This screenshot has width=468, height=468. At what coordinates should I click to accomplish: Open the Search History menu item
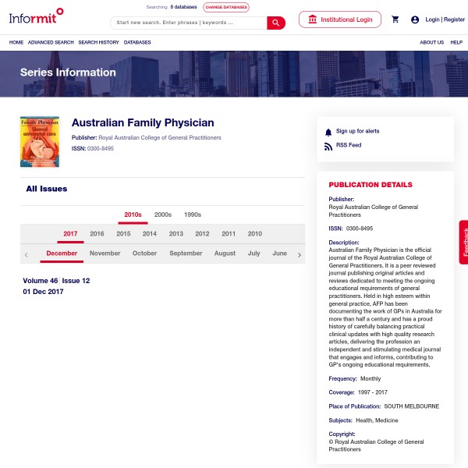click(98, 42)
